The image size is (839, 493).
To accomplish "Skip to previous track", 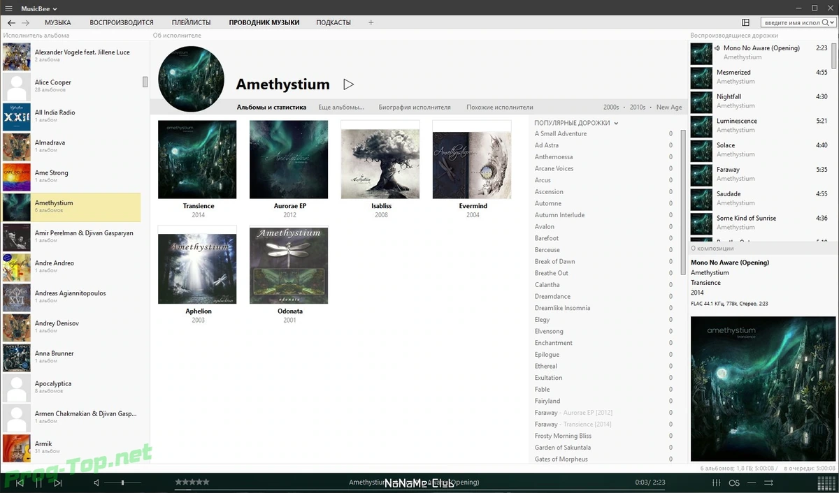I will (x=20, y=483).
